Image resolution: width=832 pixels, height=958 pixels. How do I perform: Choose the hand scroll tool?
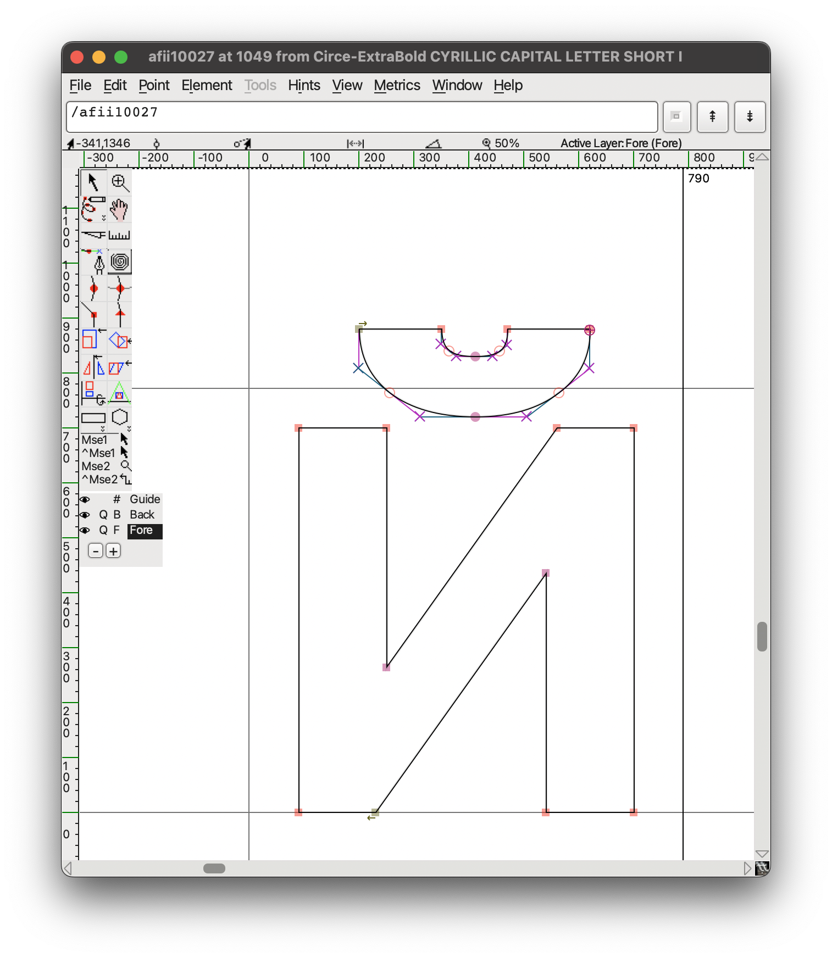click(x=119, y=209)
